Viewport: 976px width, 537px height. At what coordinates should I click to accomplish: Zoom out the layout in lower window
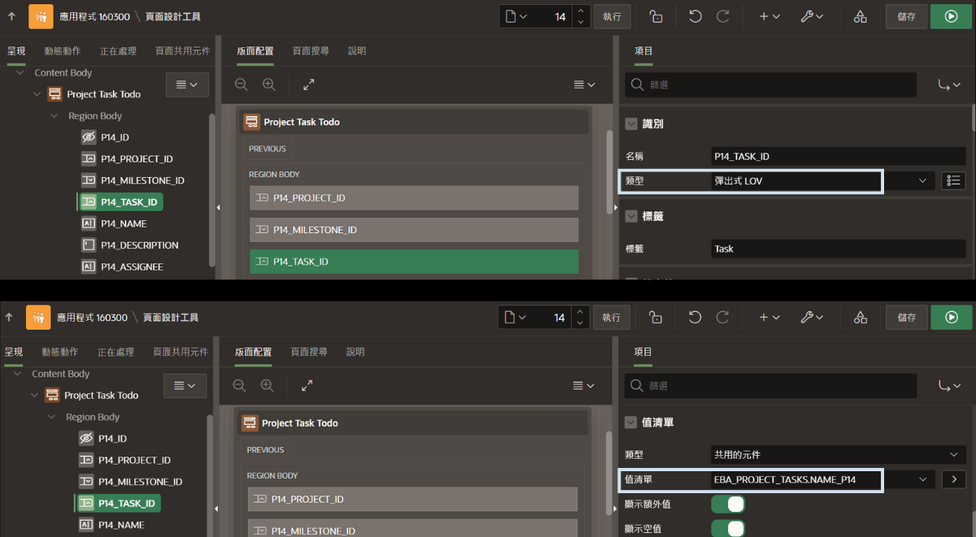tap(239, 386)
